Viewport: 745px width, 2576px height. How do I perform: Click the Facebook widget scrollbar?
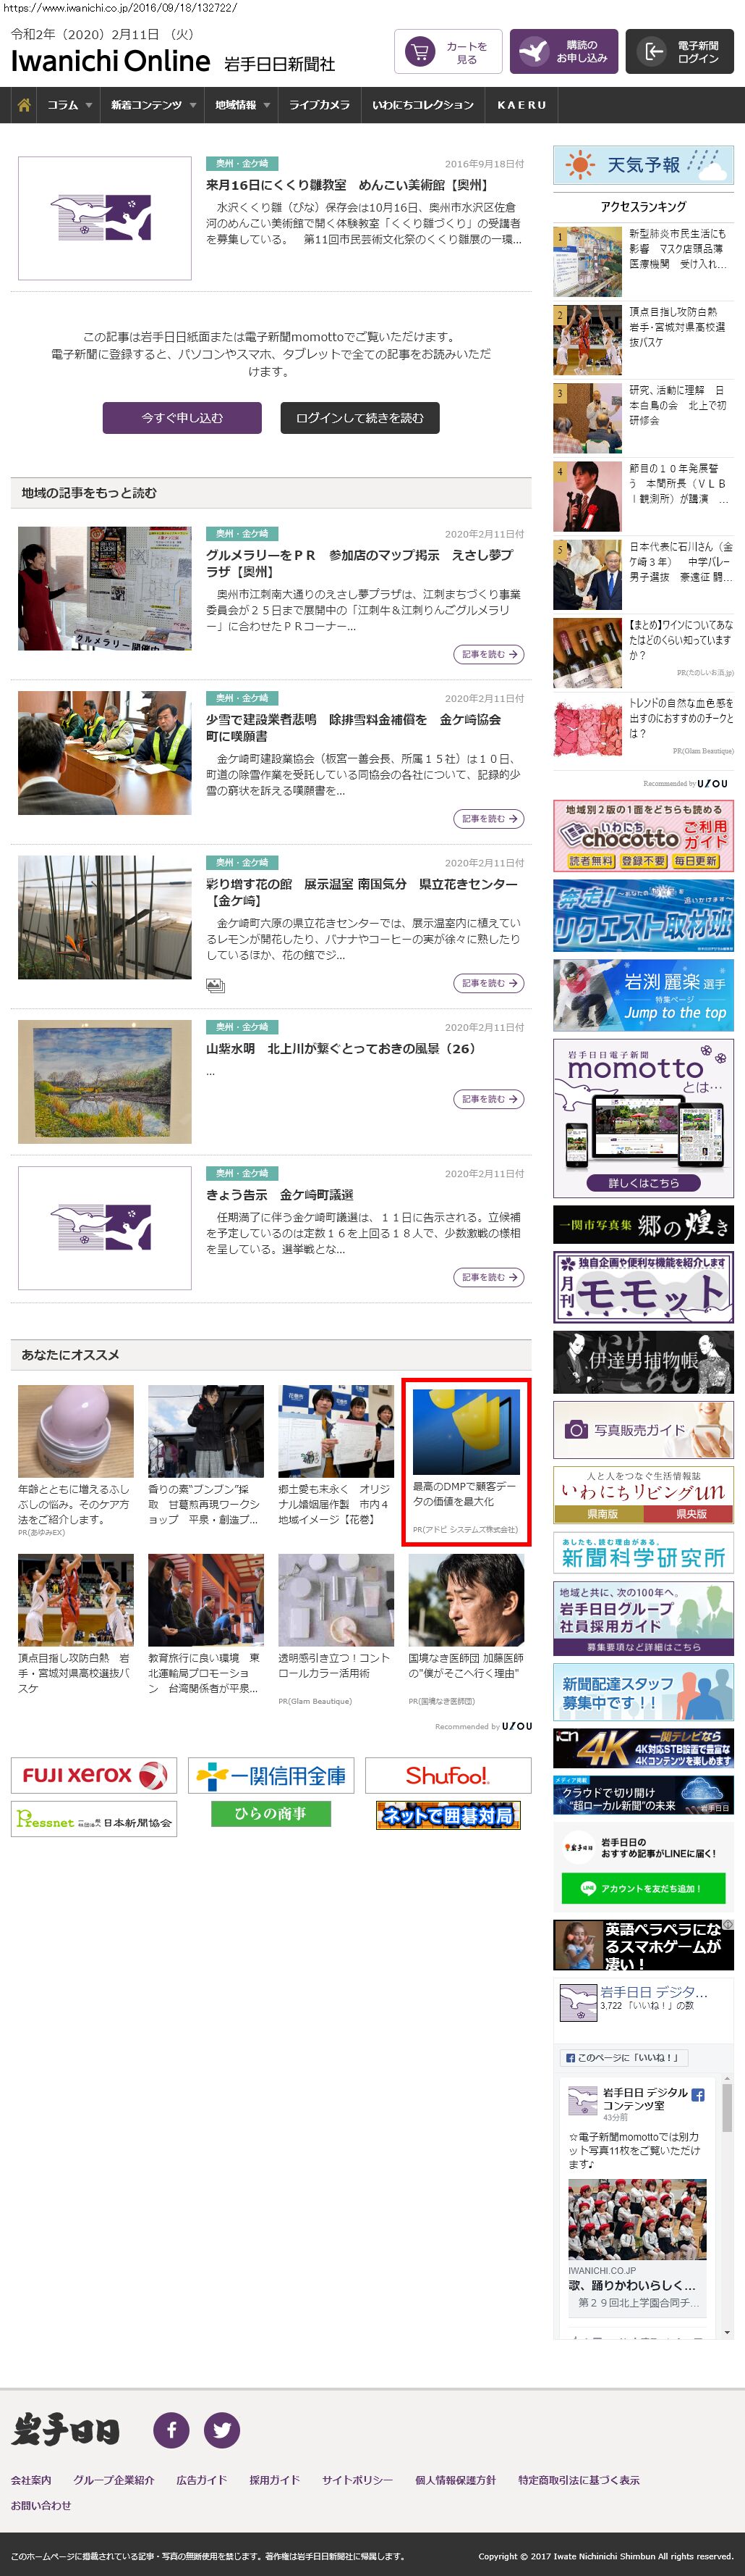(727, 2210)
